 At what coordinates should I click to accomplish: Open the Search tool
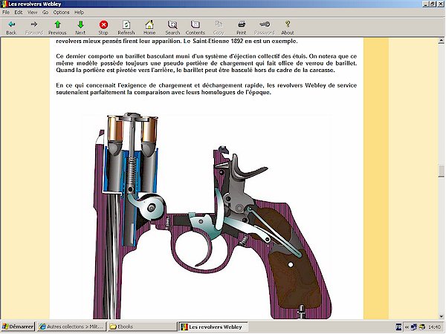pos(172,24)
